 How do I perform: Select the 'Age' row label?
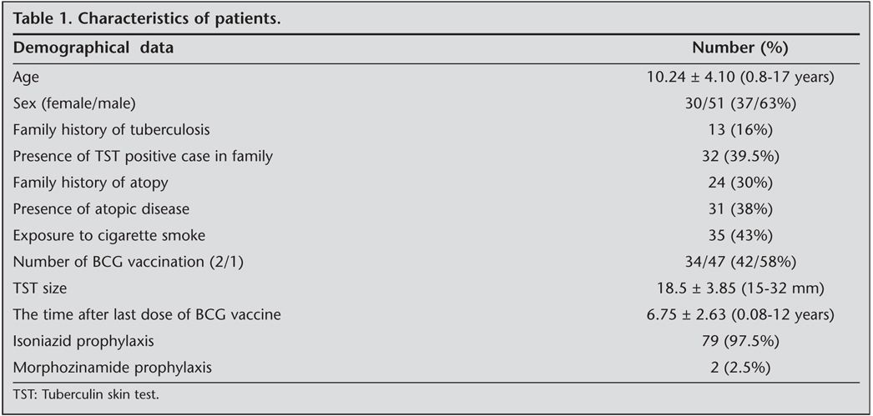pos(26,76)
